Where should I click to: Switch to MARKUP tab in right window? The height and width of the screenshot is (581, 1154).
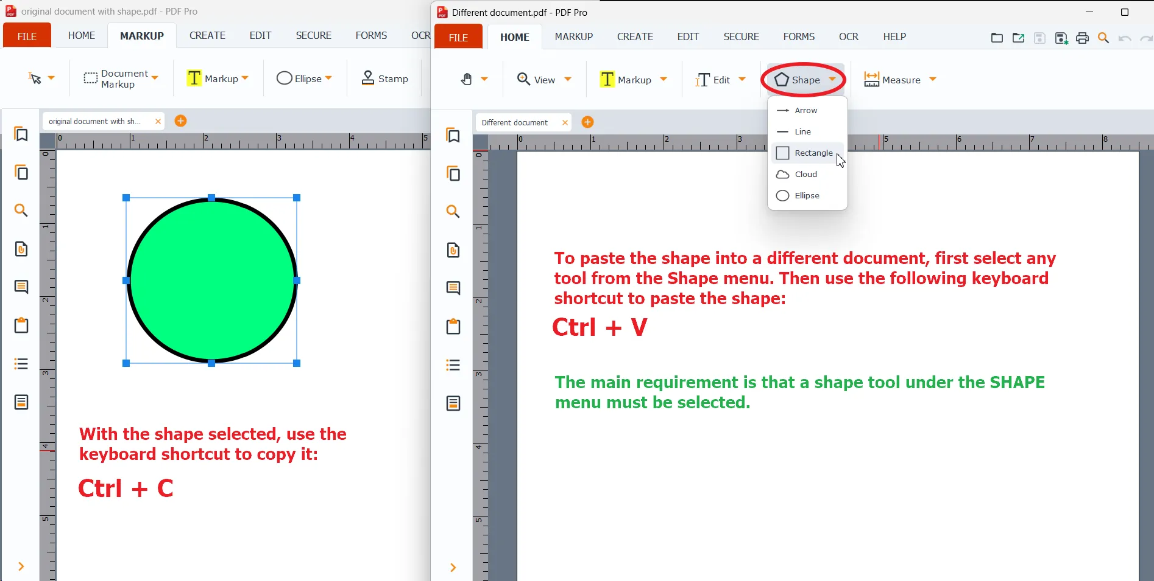574,37
